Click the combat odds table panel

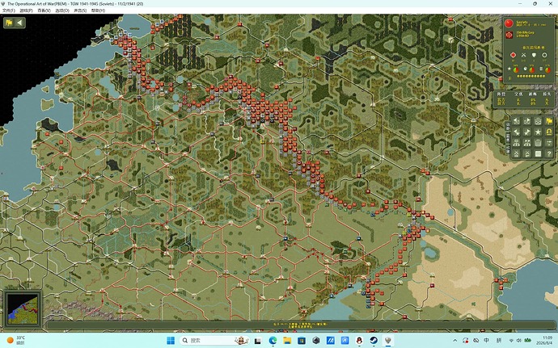[523, 99]
